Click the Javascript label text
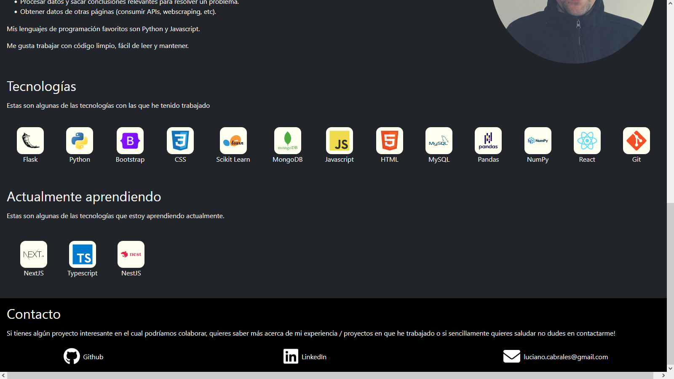 tap(340, 160)
